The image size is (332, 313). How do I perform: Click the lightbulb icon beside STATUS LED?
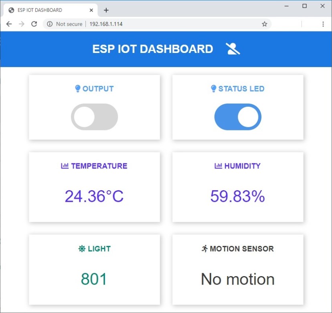tap(213, 89)
